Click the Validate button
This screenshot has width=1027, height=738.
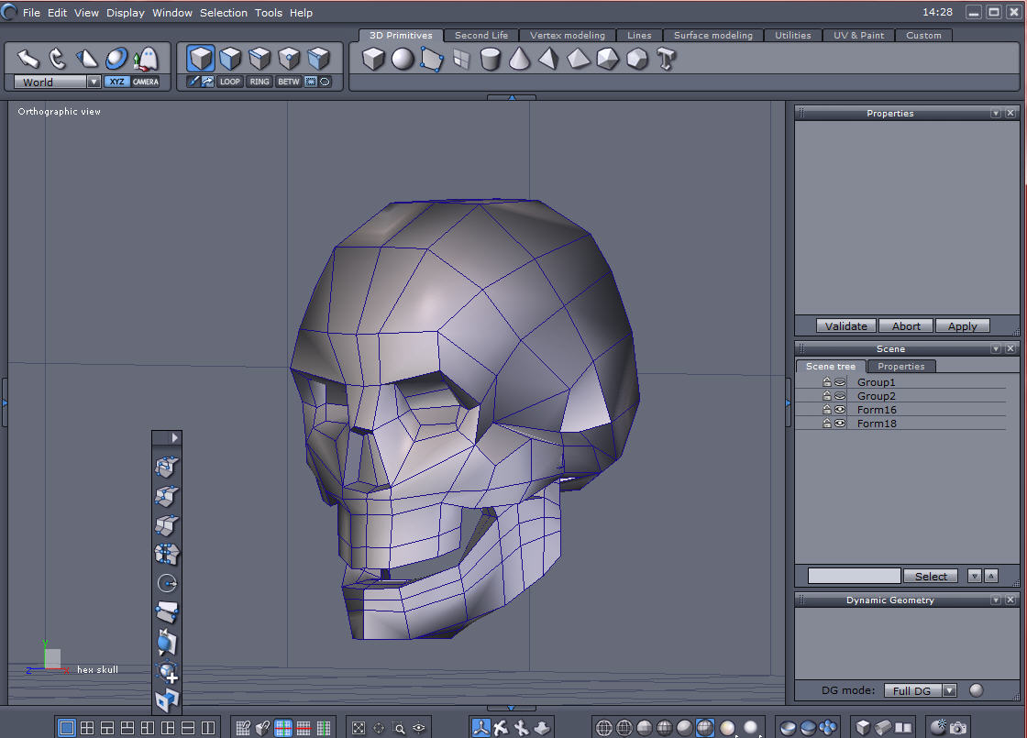[x=845, y=326]
